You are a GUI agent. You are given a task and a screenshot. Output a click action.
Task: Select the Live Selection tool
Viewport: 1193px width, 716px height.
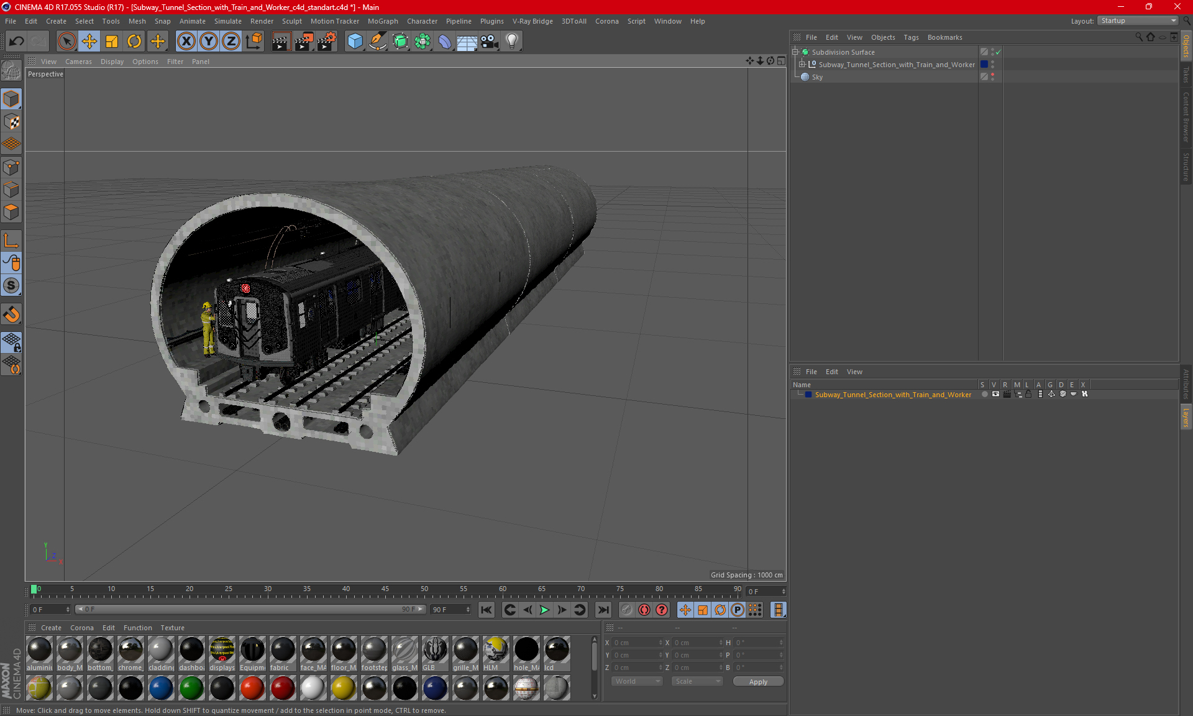[x=66, y=42]
